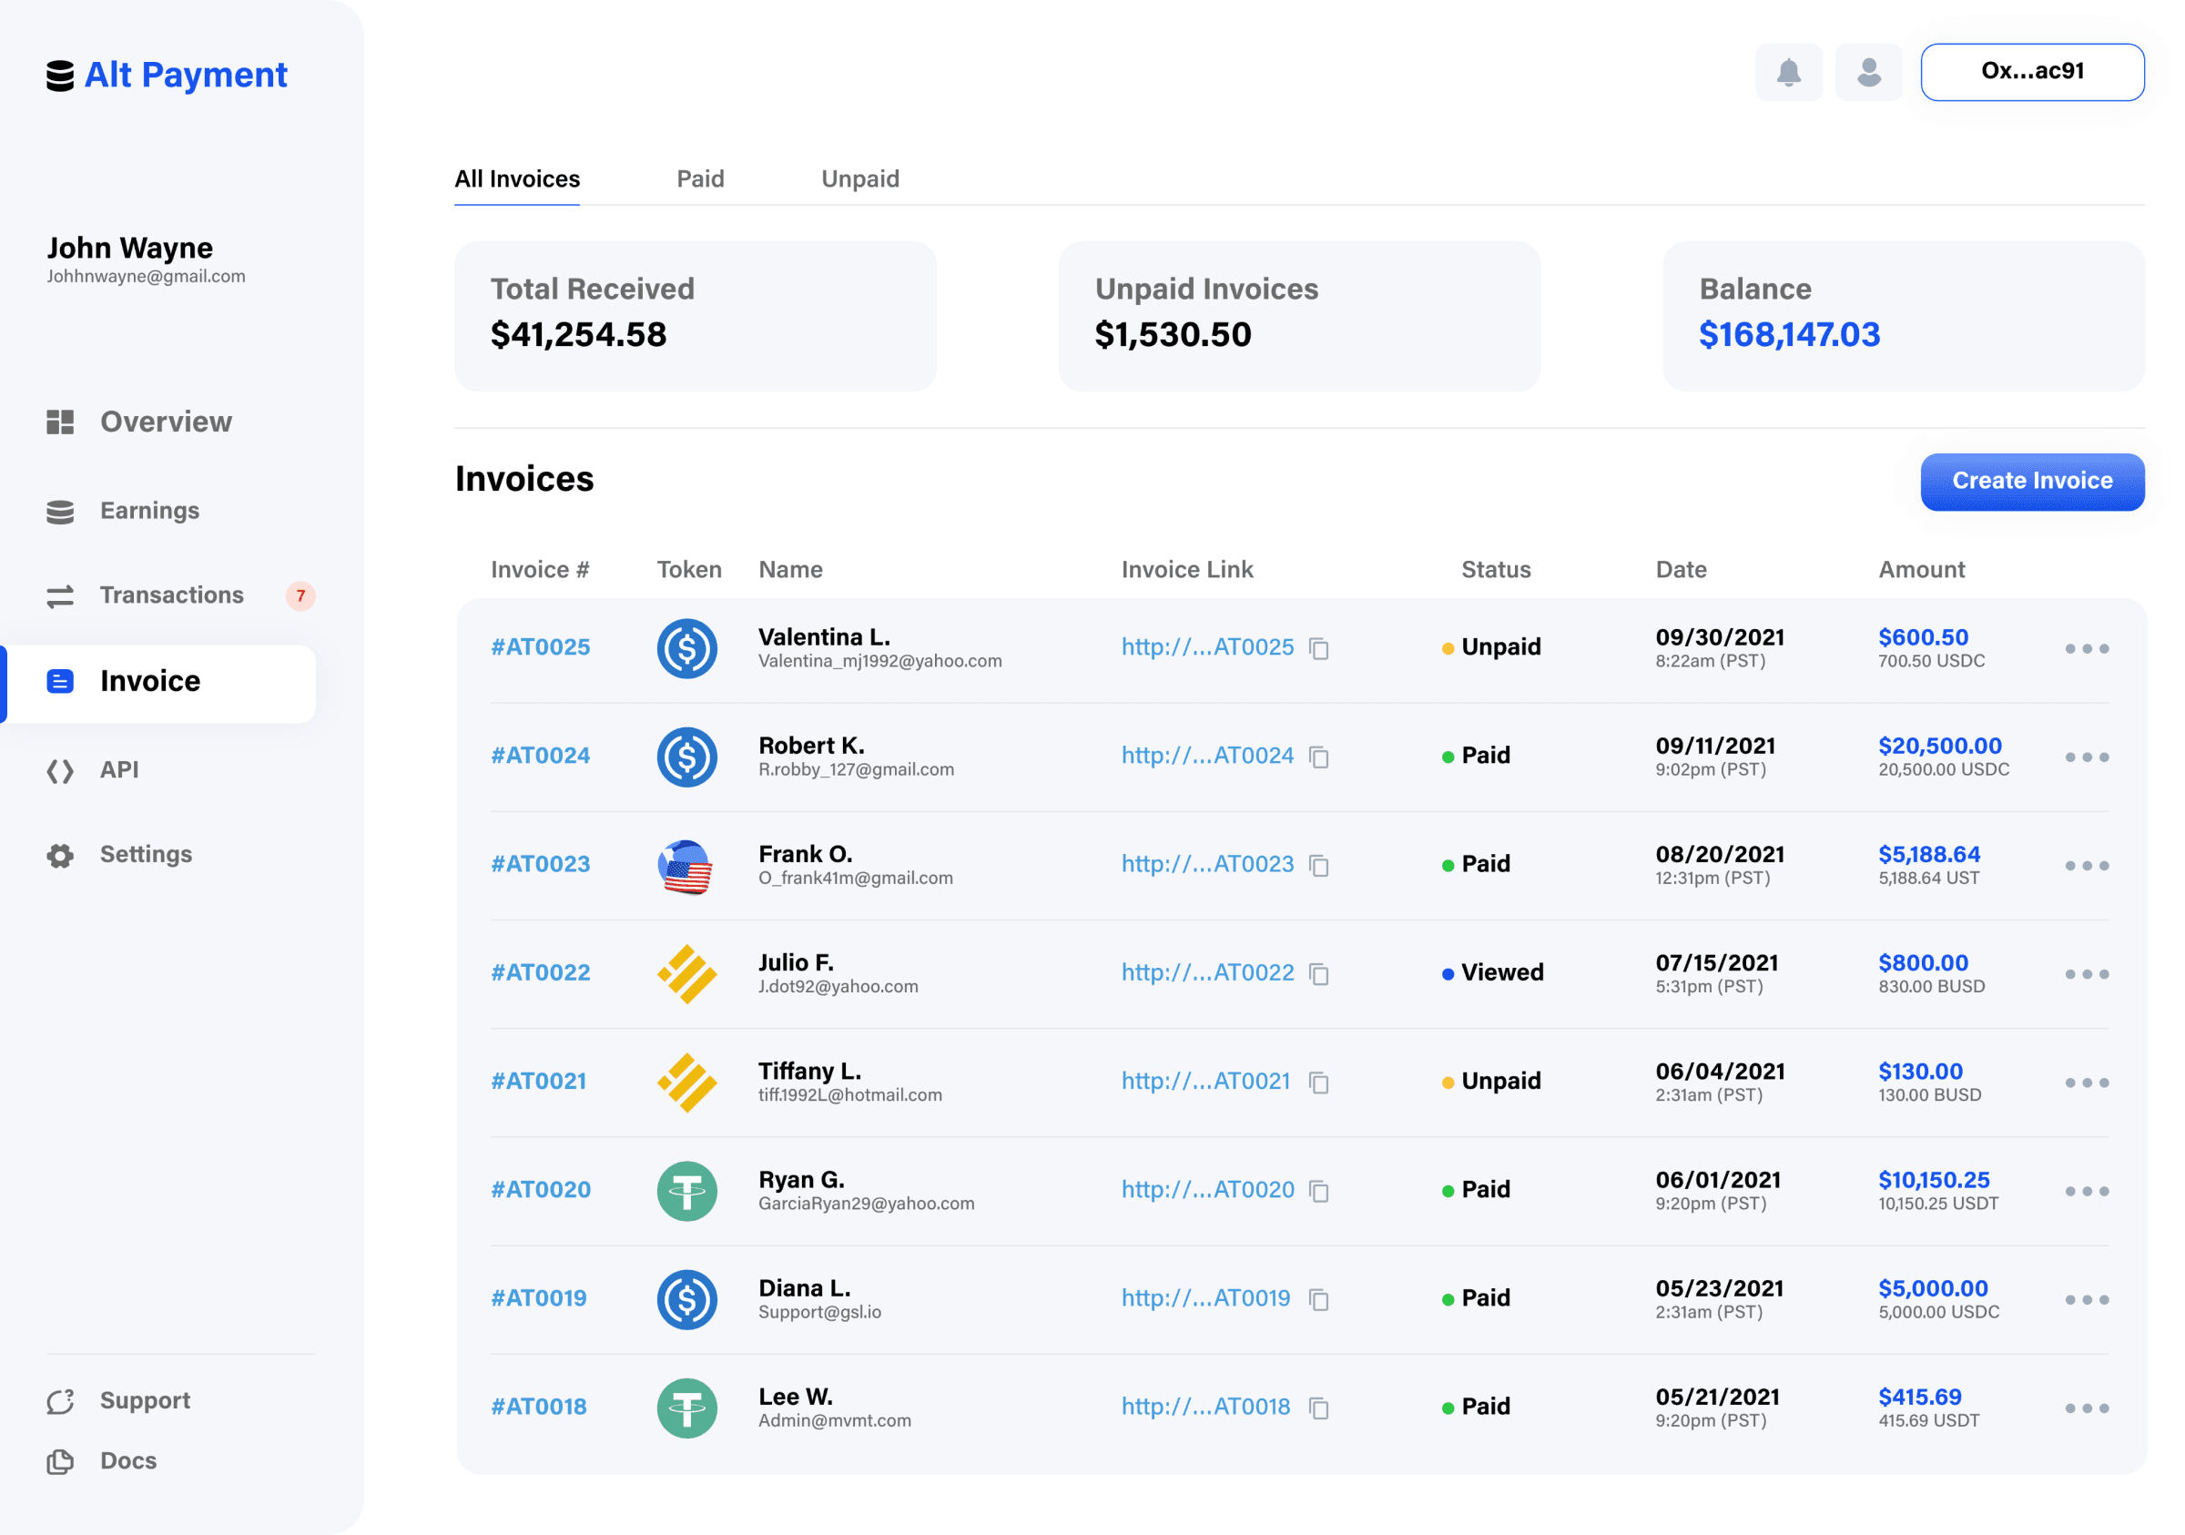This screenshot has width=2185, height=1535.
Task: Open more options for invoice AT0019
Action: [2087, 1300]
